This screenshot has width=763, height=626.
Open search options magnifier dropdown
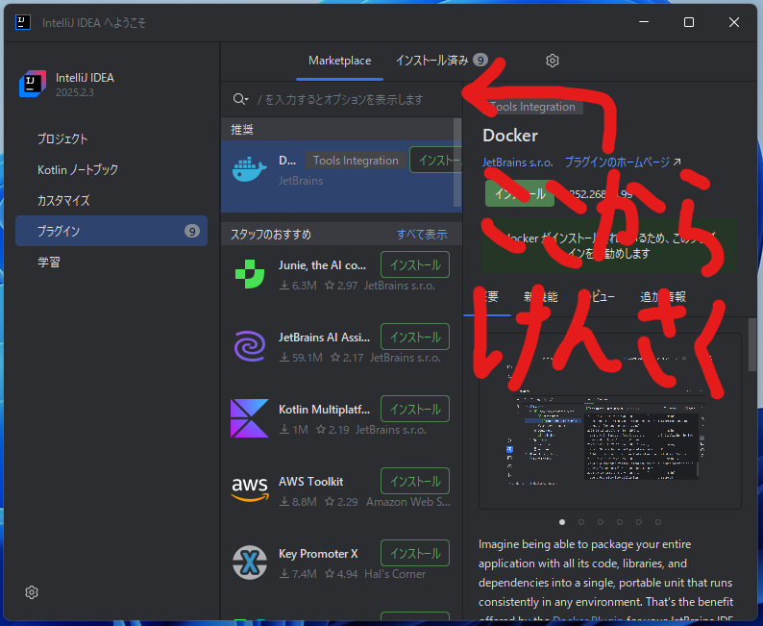pos(240,99)
